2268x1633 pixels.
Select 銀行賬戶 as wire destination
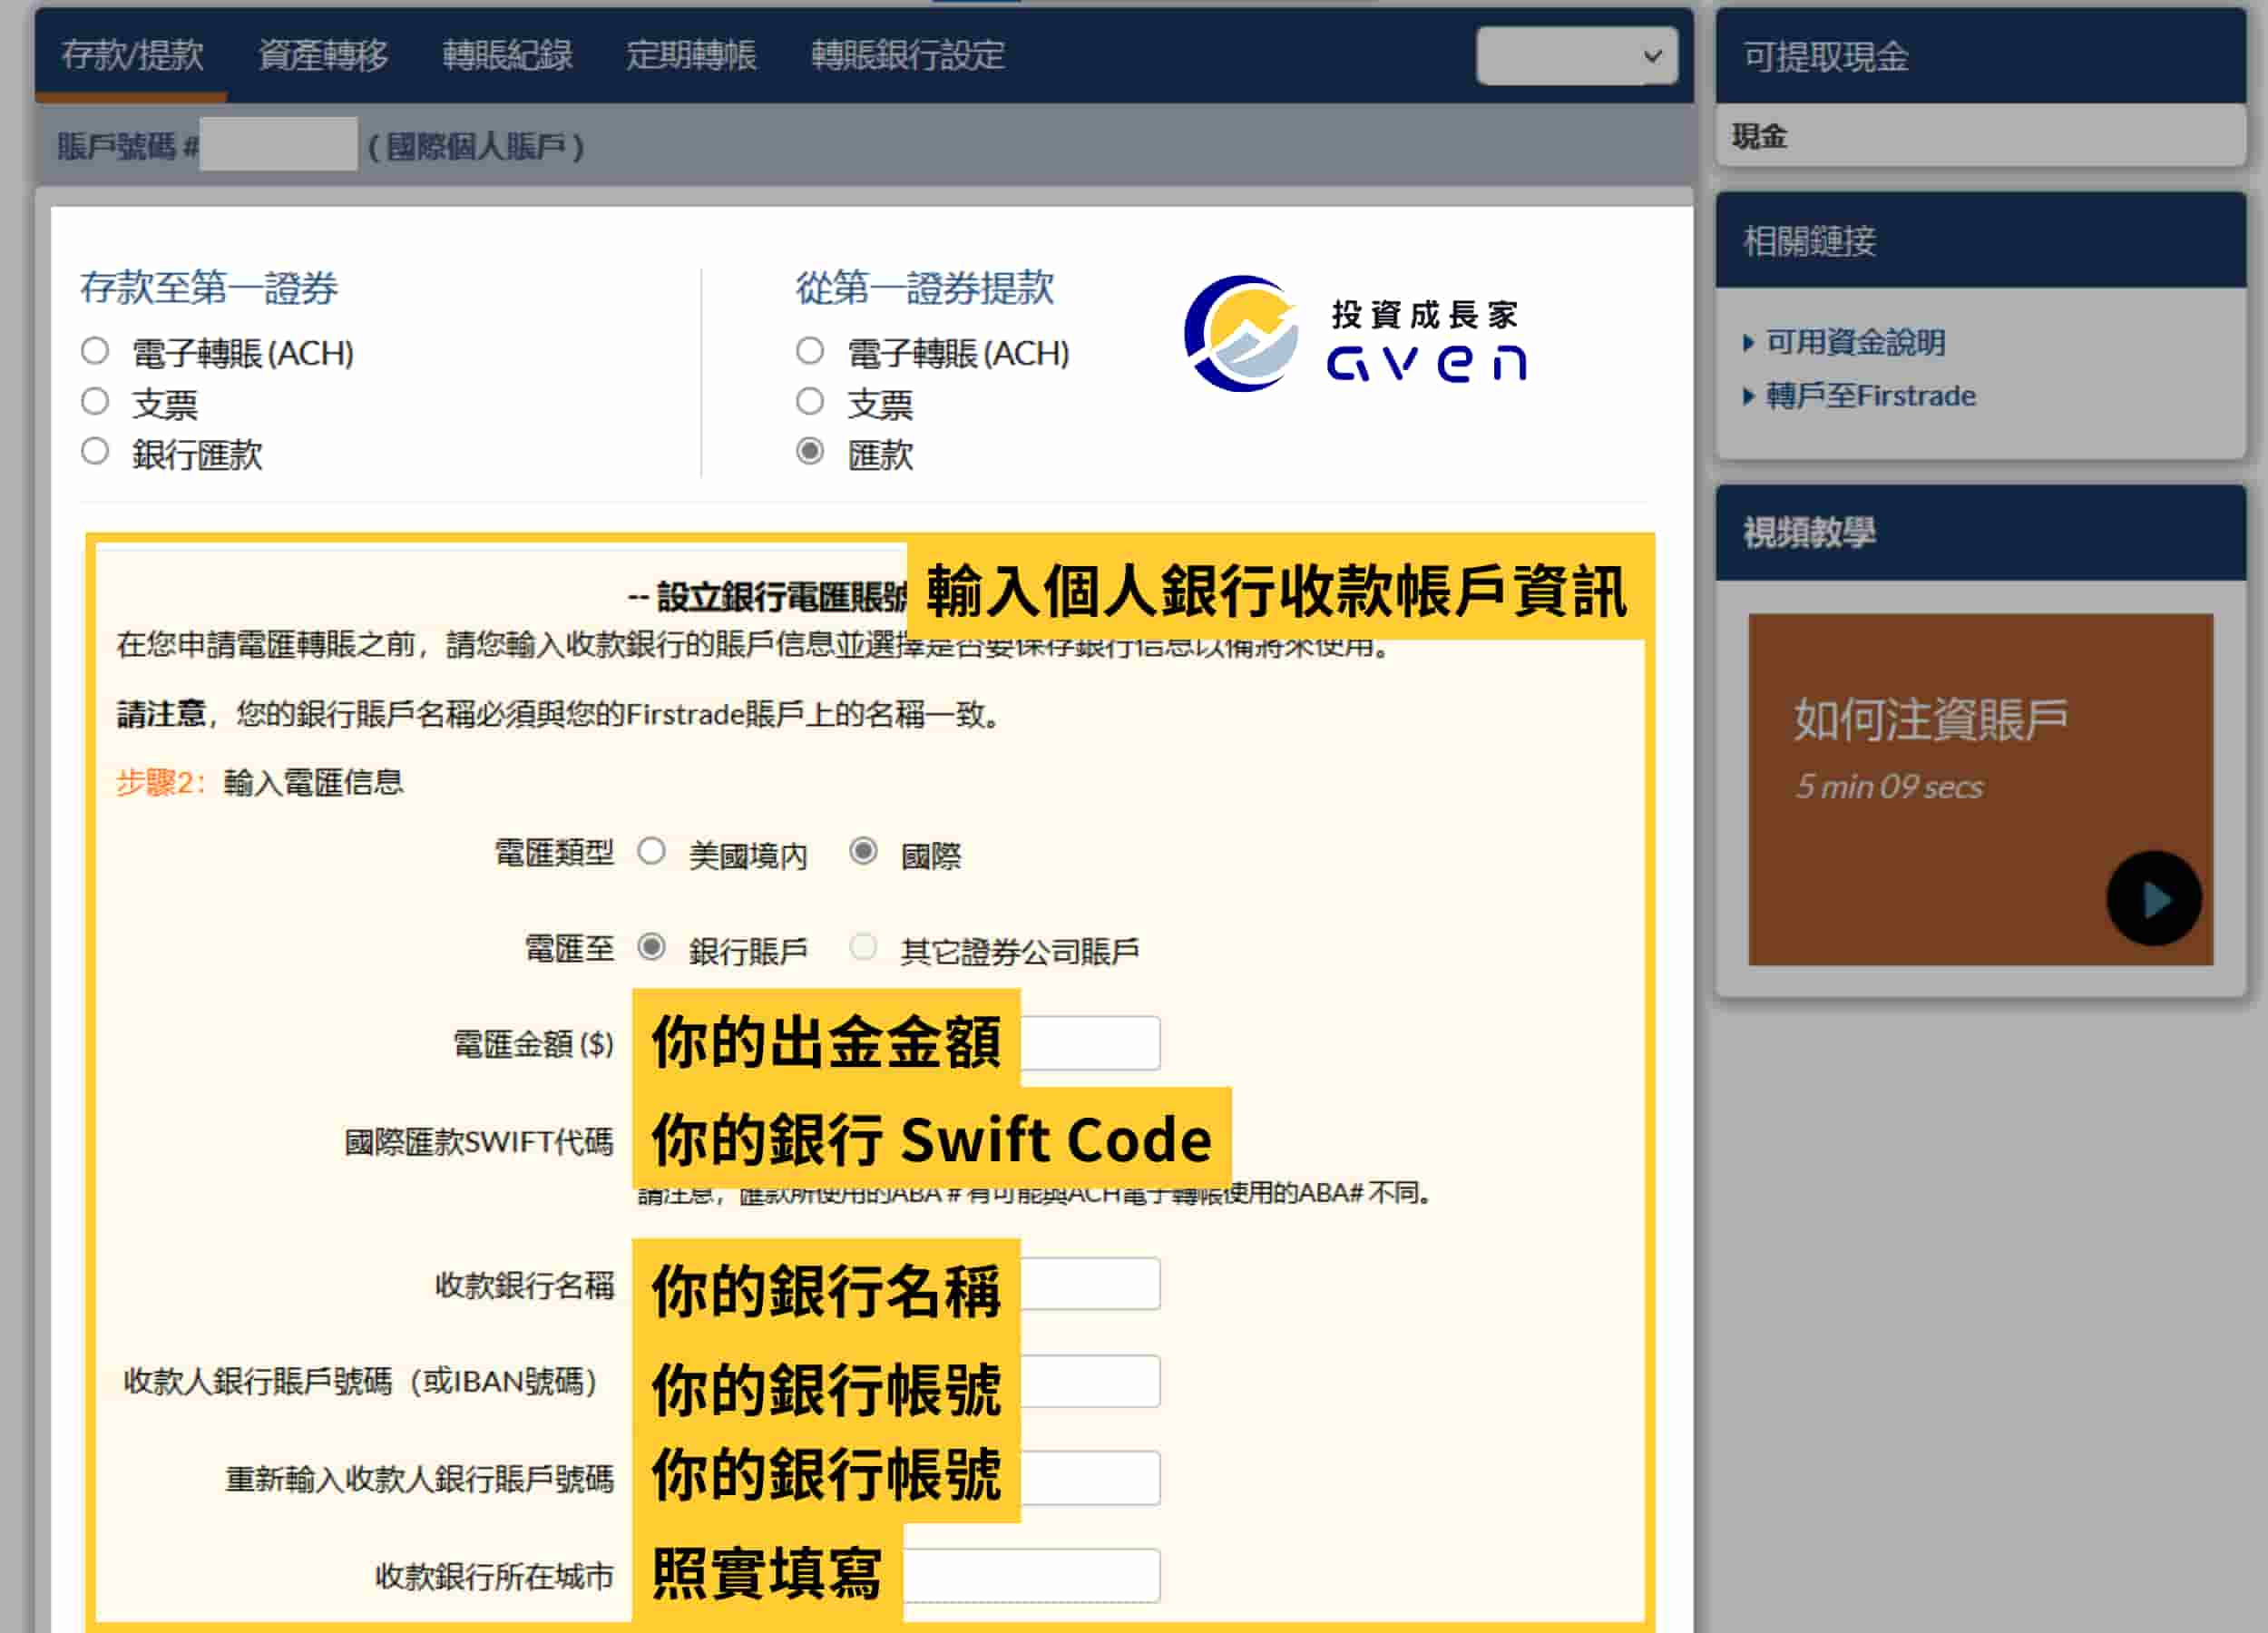click(x=652, y=947)
